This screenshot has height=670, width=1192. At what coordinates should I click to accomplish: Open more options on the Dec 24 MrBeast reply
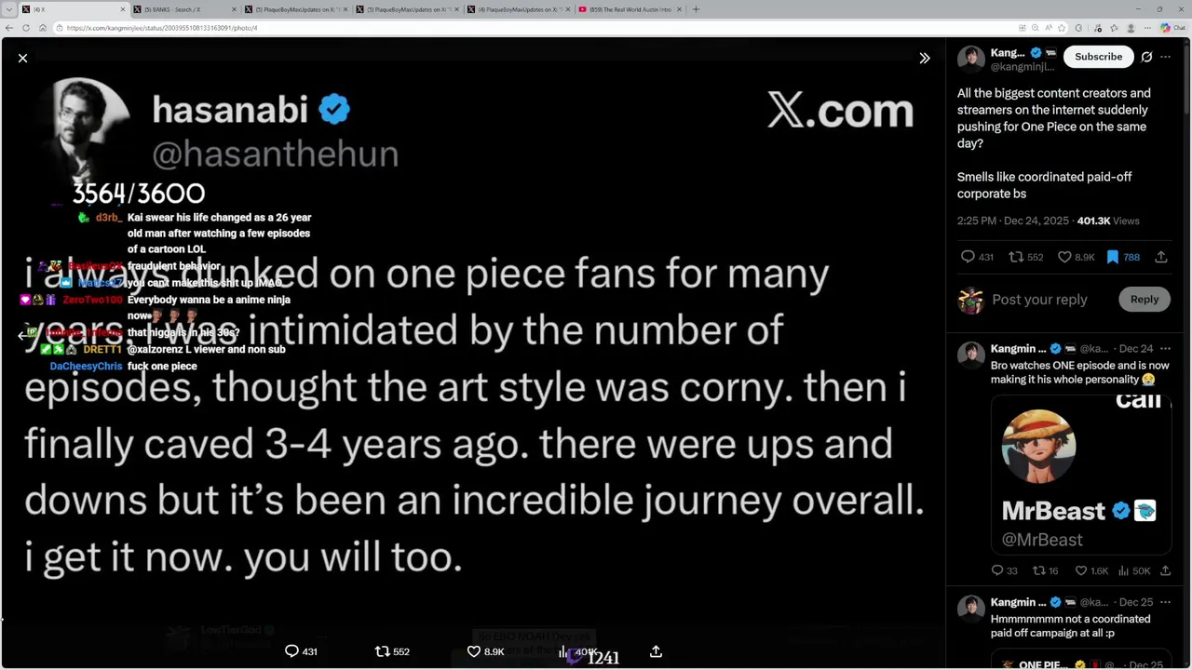[x=1165, y=349]
